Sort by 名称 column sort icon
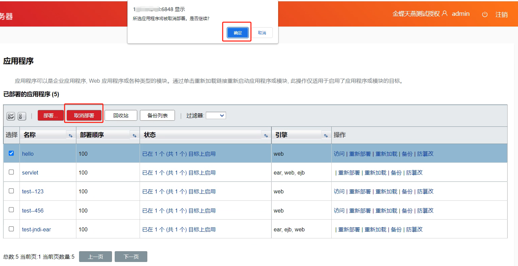The height and width of the screenshot is (266, 518). (x=71, y=136)
